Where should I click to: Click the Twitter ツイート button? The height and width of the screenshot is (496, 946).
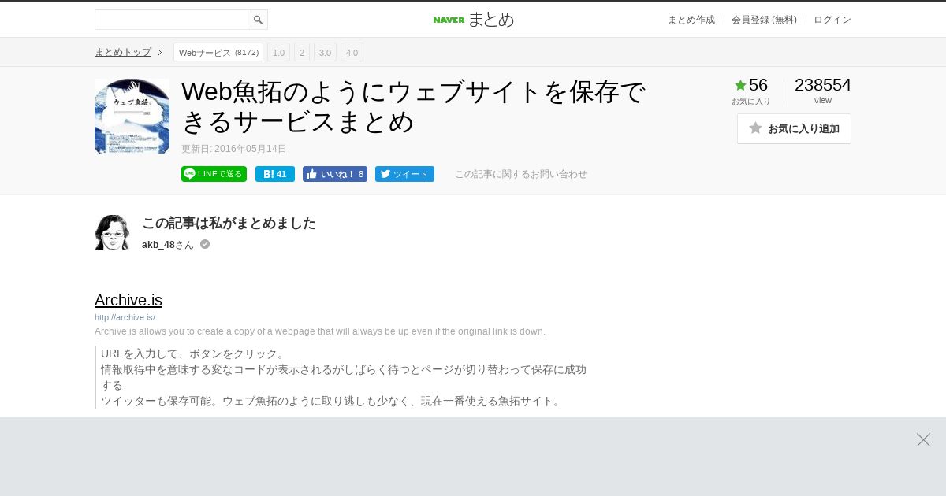coord(404,174)
